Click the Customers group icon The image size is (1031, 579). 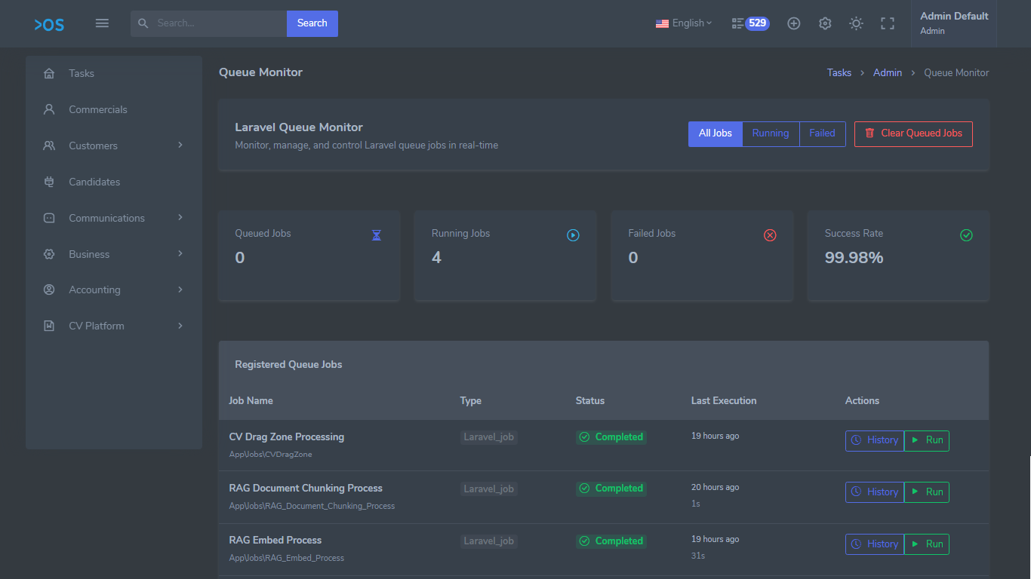point(49,146)
